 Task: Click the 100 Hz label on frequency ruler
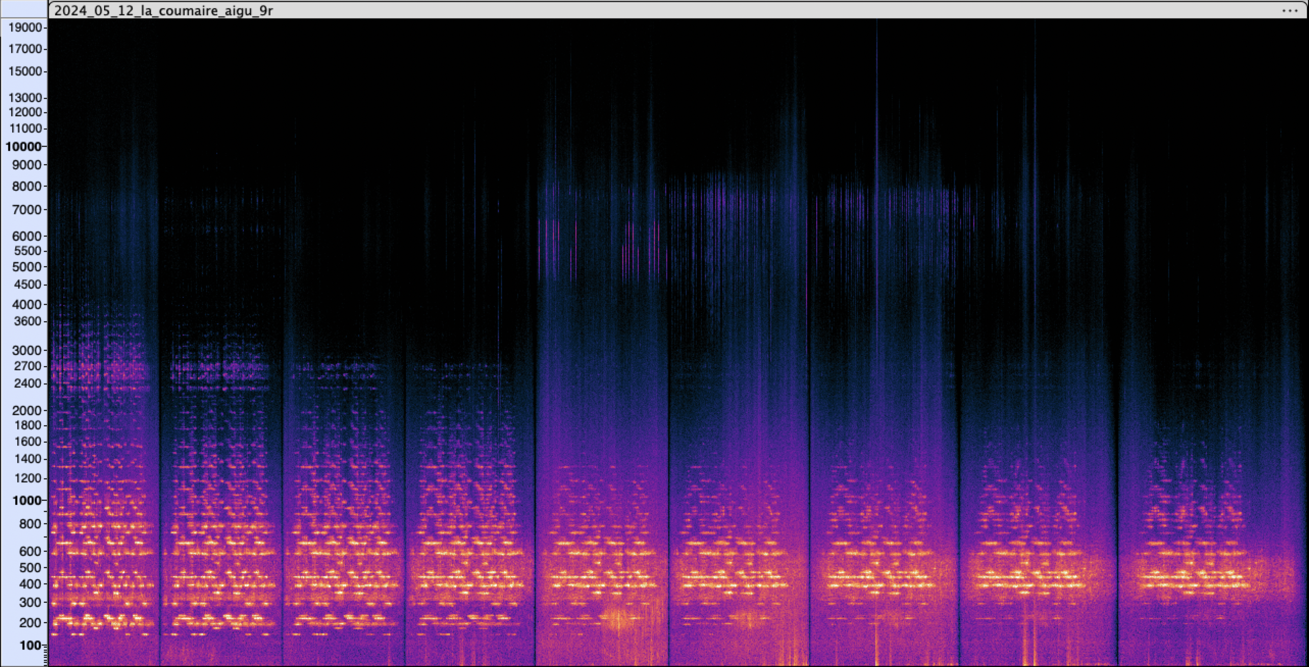(x=30, y=646)
